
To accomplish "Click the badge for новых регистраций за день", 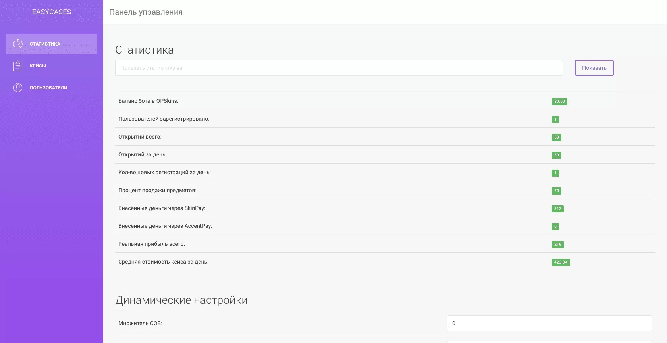I will tap(555, 173).
